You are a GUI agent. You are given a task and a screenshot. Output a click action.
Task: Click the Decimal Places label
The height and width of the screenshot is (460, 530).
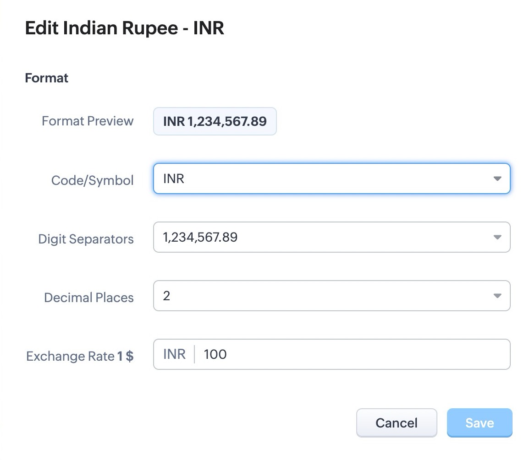pos(88,298)
